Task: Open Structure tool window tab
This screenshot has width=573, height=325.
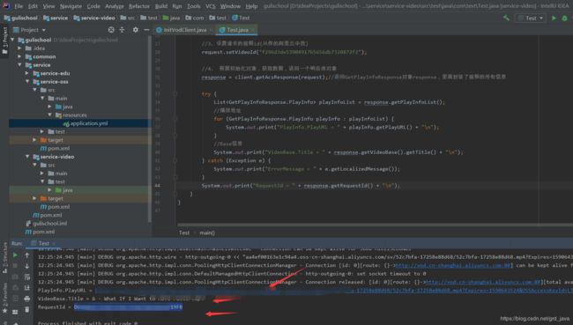Action: click(x=4, y=257)
